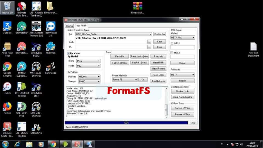Screen dimensions: 263x148
Task: Click the Clear button for PL row
Action: point(159,47)
